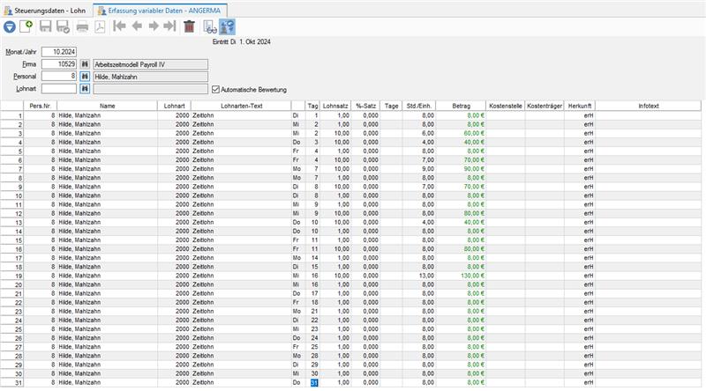Go to the previous record arrow
The height and width of the screenshot is (391, 706).
click(137, 26)
